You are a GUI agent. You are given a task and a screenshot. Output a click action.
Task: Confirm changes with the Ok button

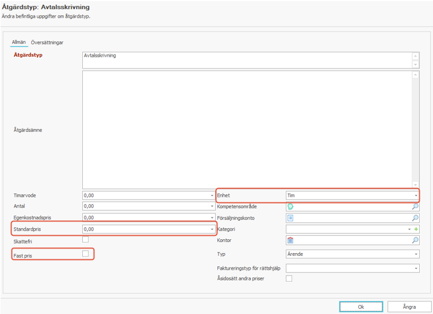point(361,307)
